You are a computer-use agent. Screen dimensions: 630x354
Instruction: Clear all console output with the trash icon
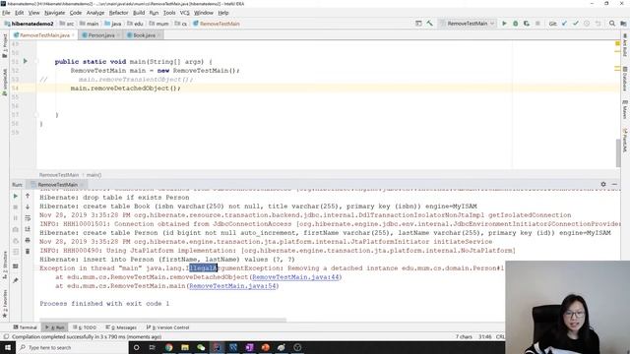(x=28, y=252)
